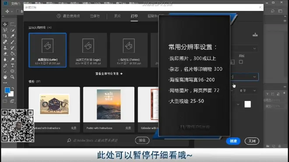Select the Rectangular Marquee tool
The height and width of the screenshot is (162, 289).
click(12, 24)
